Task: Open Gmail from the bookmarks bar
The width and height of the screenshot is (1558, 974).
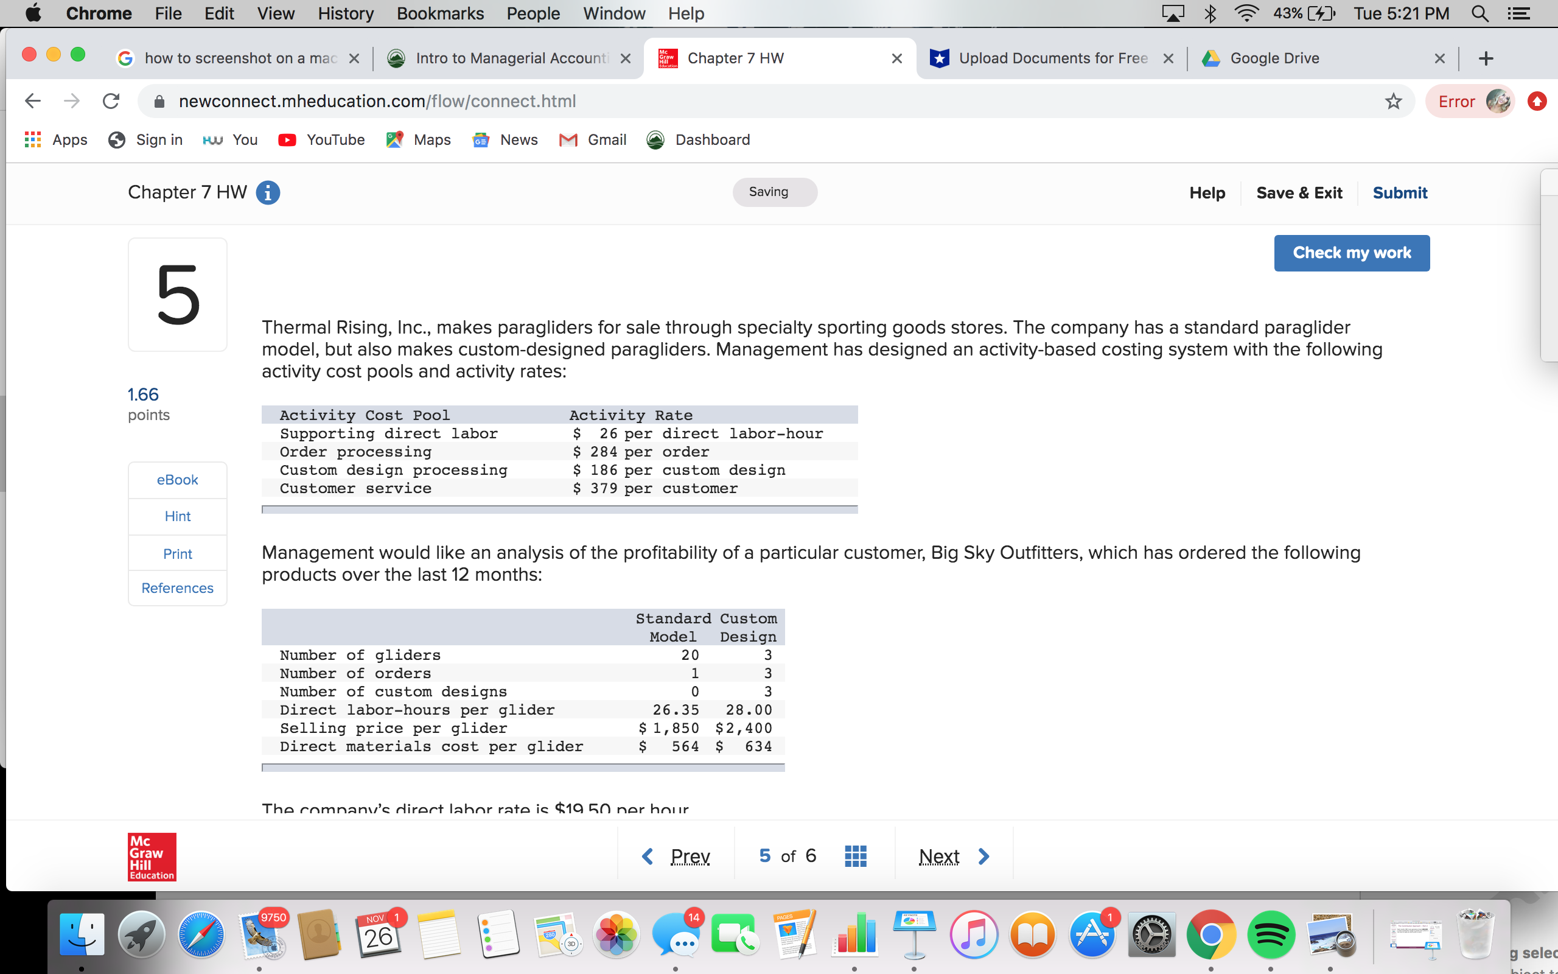Action: pyautogui.click(x=592, y=140)
